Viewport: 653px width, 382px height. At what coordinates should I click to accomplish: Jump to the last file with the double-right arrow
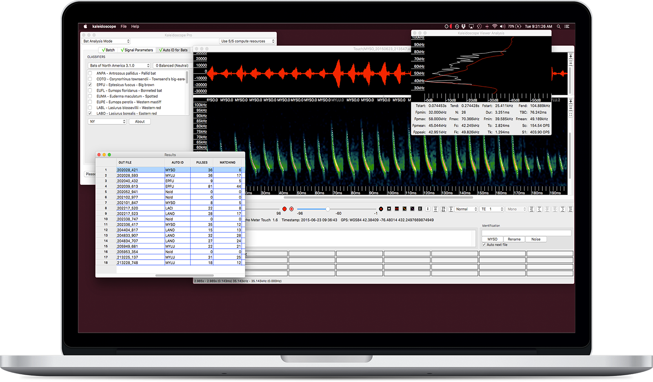(x=570, y=209)
